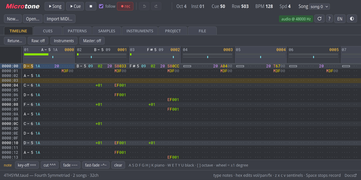361x180 pixels.
Task: Play the whole song
Action: point(55,6)
